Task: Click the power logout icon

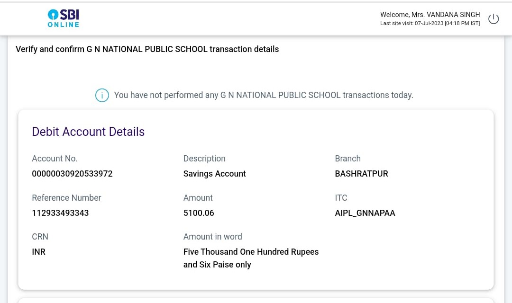Action: click(494, 19)
